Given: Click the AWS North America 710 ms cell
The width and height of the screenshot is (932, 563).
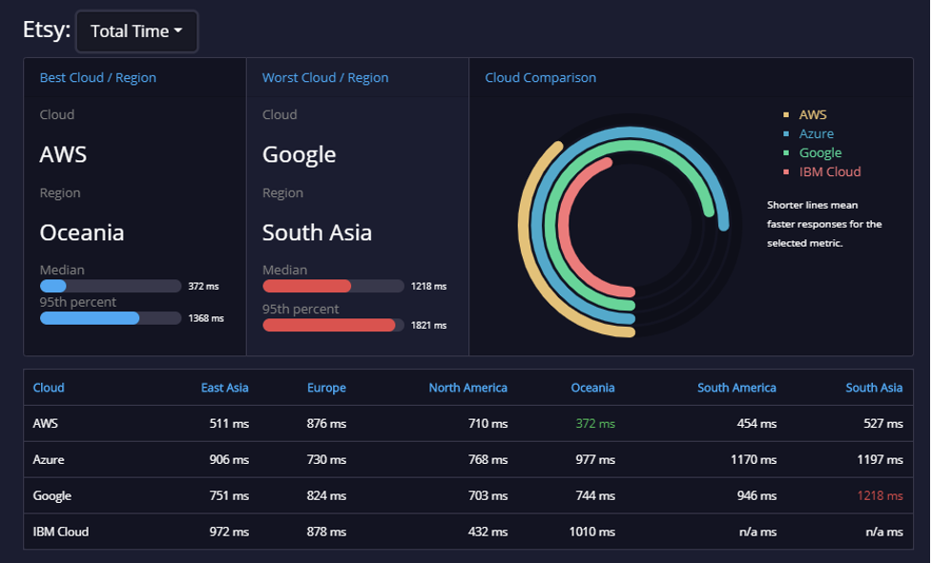Looking at the screenshot, I should pyautogui.click(x=487, y=424).
